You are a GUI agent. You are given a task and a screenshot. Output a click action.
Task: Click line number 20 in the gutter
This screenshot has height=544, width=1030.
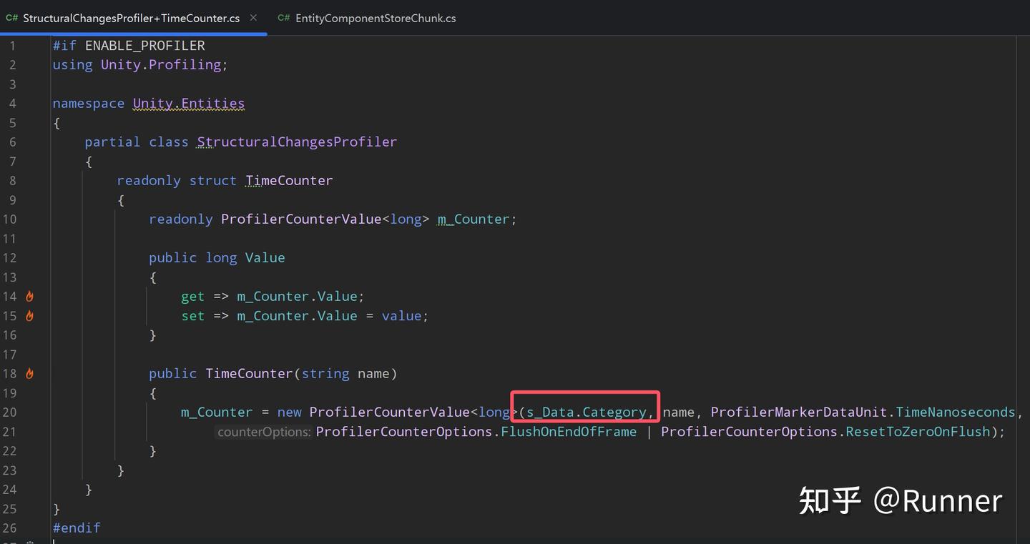point(9,412)
